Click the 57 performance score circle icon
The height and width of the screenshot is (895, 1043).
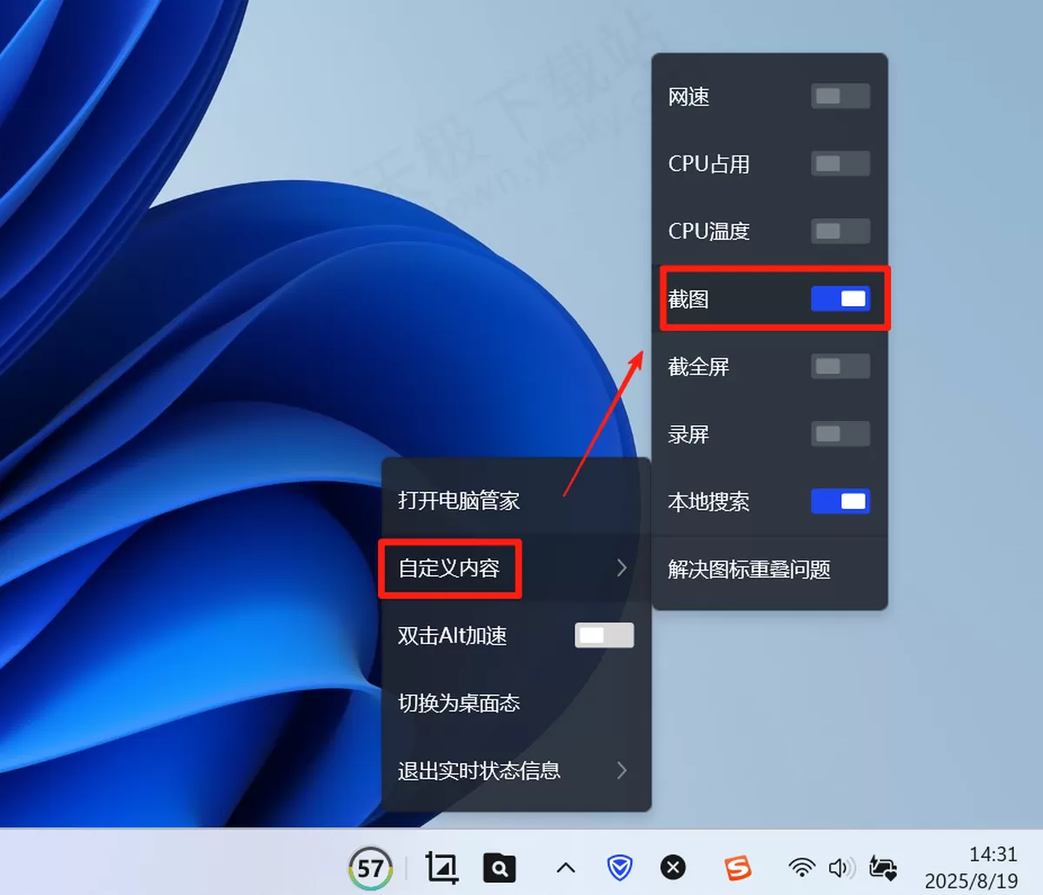click(370, 867)
